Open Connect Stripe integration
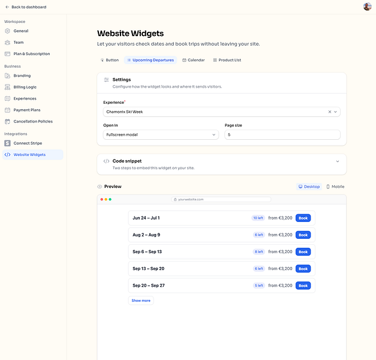The width and height of the screenshot is (376, 360). [32, 143]
